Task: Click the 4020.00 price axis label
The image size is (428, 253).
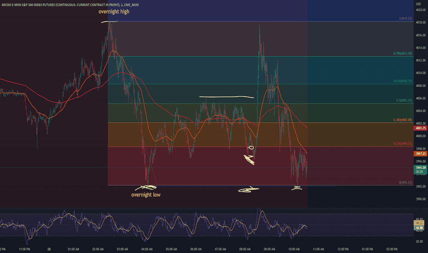Action: point(421,10)
